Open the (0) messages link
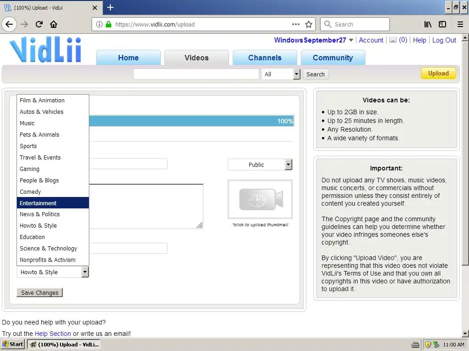The height and width of the screenshot is (351, 469). tap(403, 40)
